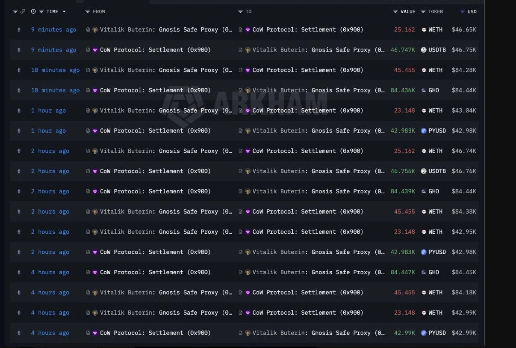Click the document icon before Vitalik Buterin in the $43.04K row
516x348 pixels.
pos(88,110)
